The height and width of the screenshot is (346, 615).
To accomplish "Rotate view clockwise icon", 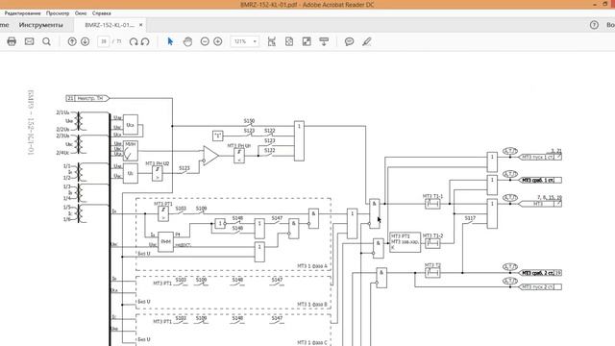I will pos(134,41).
